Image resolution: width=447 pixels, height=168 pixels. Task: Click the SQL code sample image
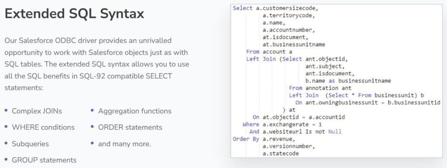pyautogui.click(x=337, y=81)
